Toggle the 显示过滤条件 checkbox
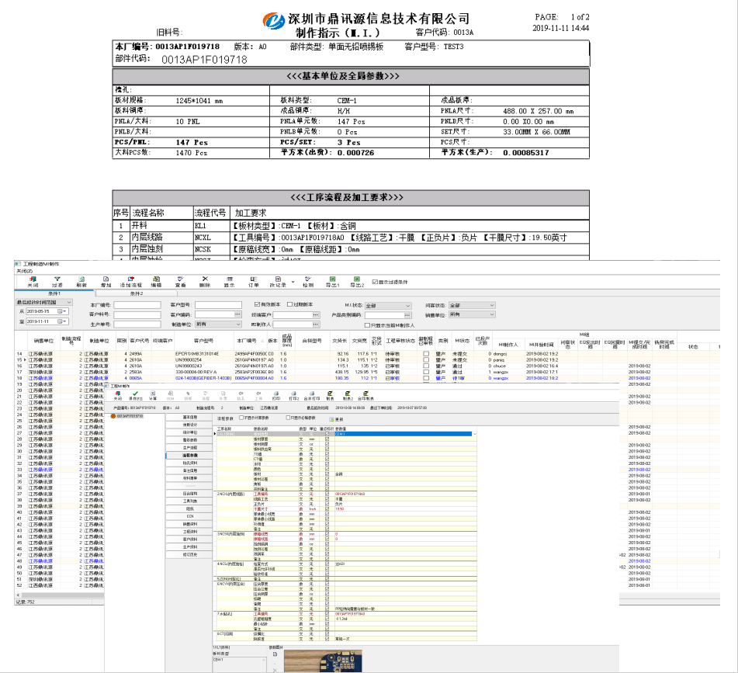Image resolution: width=738 pixels, height=673 pixels. pos(375,282)
